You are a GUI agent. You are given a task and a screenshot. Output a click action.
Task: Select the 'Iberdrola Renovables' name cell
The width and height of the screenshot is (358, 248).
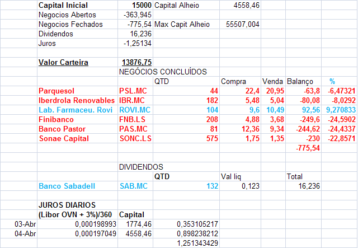tap(77, 100)
